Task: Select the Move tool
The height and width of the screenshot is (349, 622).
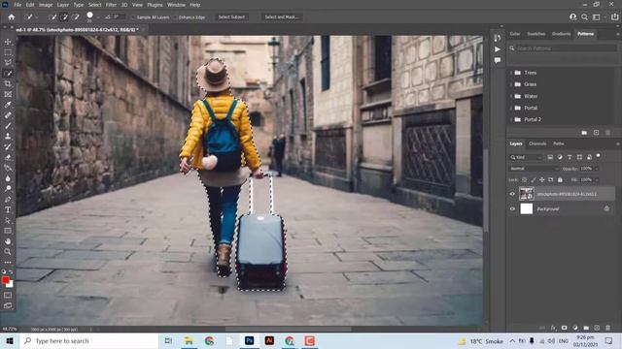Action: (x=8, y=42)
